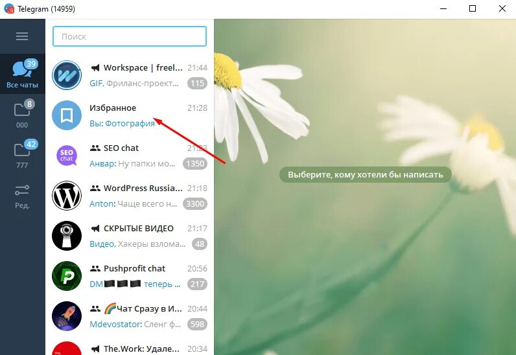The height and width of the screenshot is (355, 516).
Task: Click the 20:56 timestamp
Action: (x=197, y=268)
